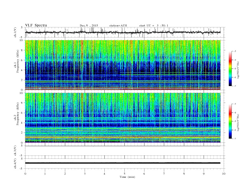Click the "ch.1 Frequency (kHz)" axis label
The height and width of the screenshot is (195, 252).
[x=17, y=61]
